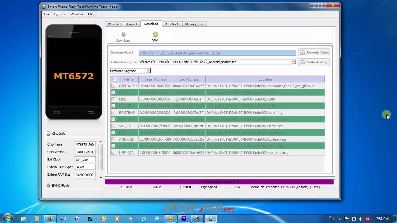Click the Flash Tool title bar icon
The image size is (397, 223).
(x=44, y=7)
